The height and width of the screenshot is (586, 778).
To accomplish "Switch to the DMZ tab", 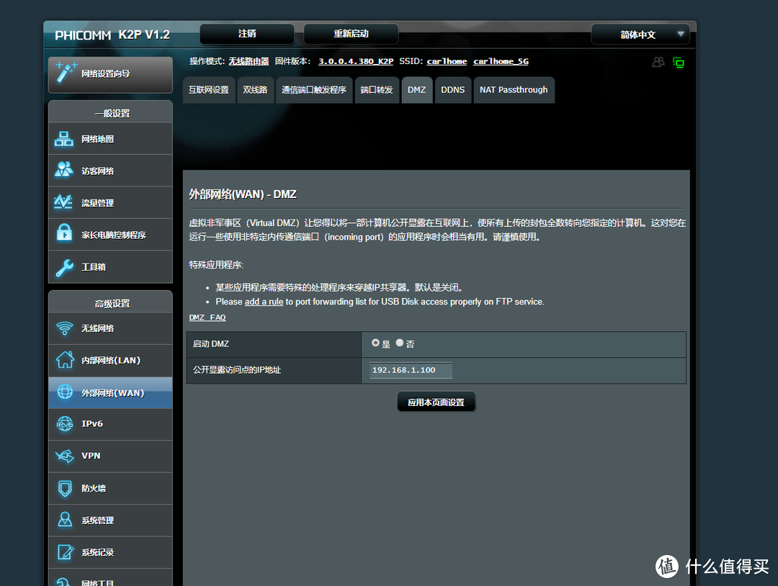I will 417,90.
